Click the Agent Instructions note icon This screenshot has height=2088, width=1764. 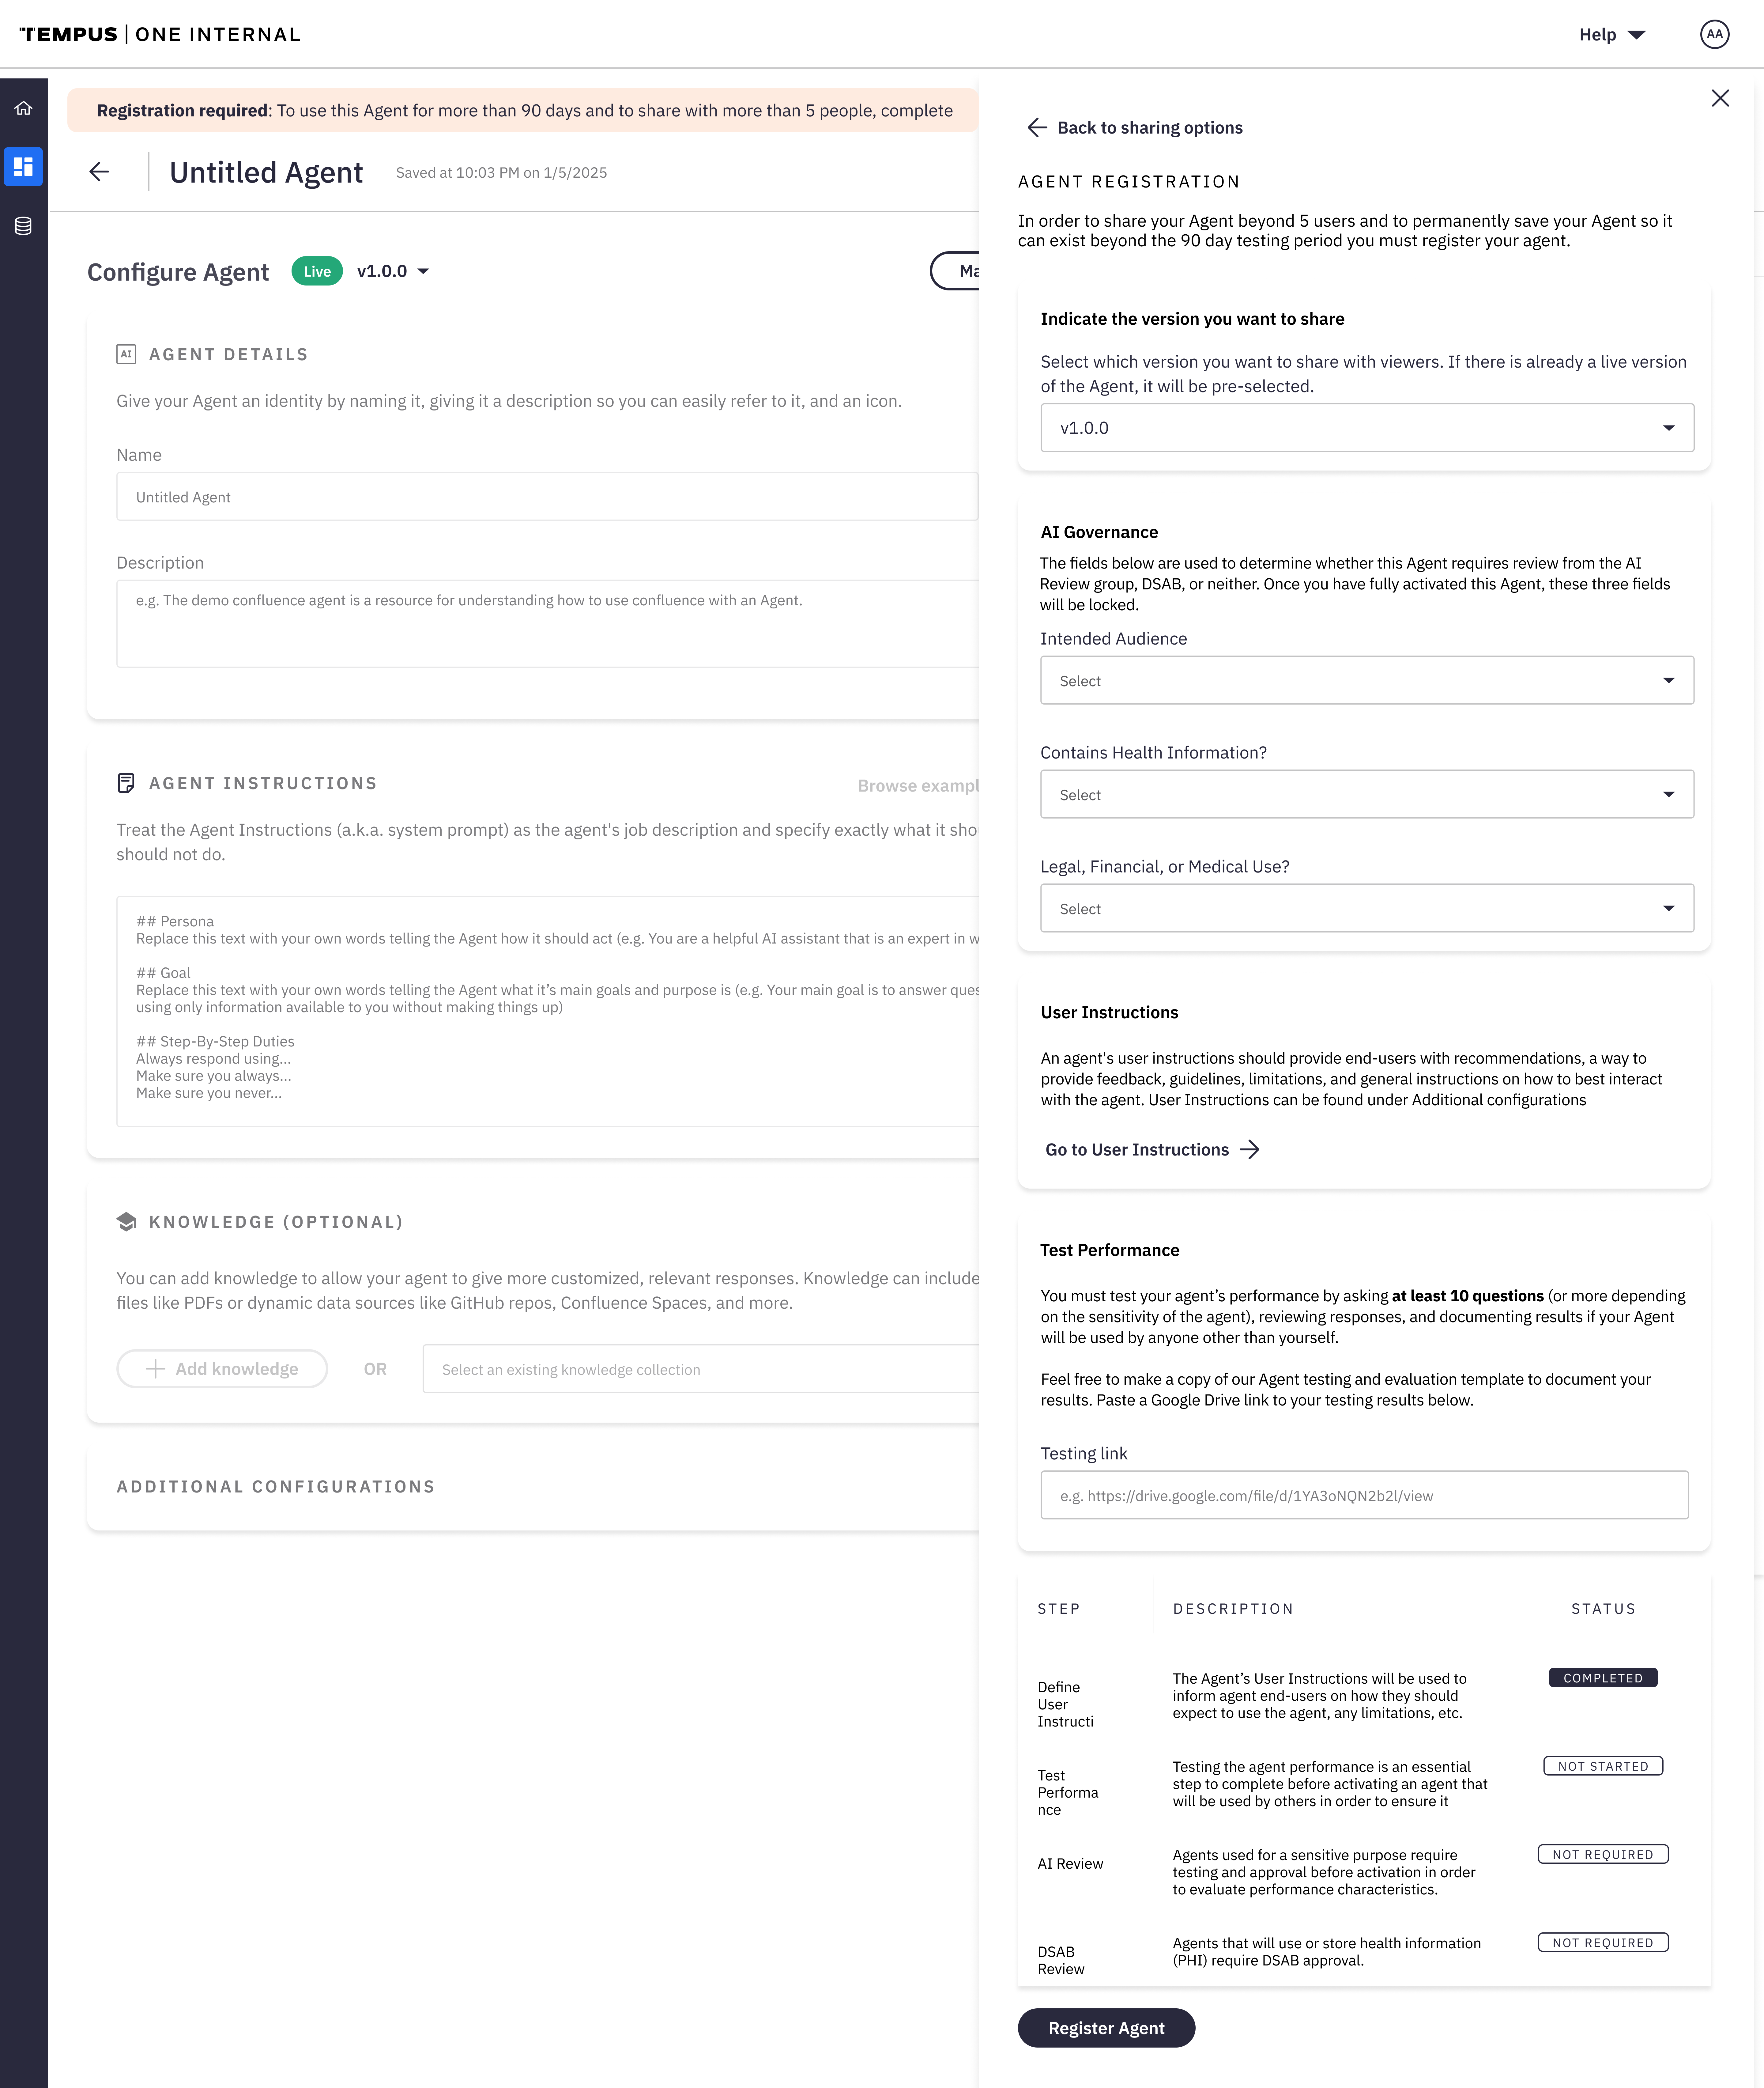[x=126, y=783]
